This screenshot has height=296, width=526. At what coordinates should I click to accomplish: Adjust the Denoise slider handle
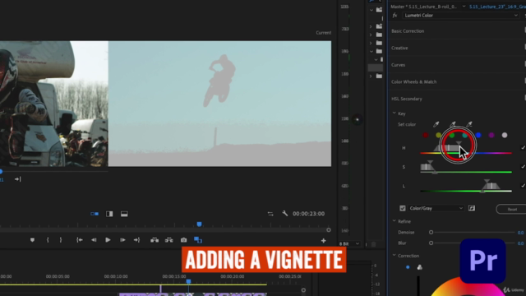(x=431, y=232)
